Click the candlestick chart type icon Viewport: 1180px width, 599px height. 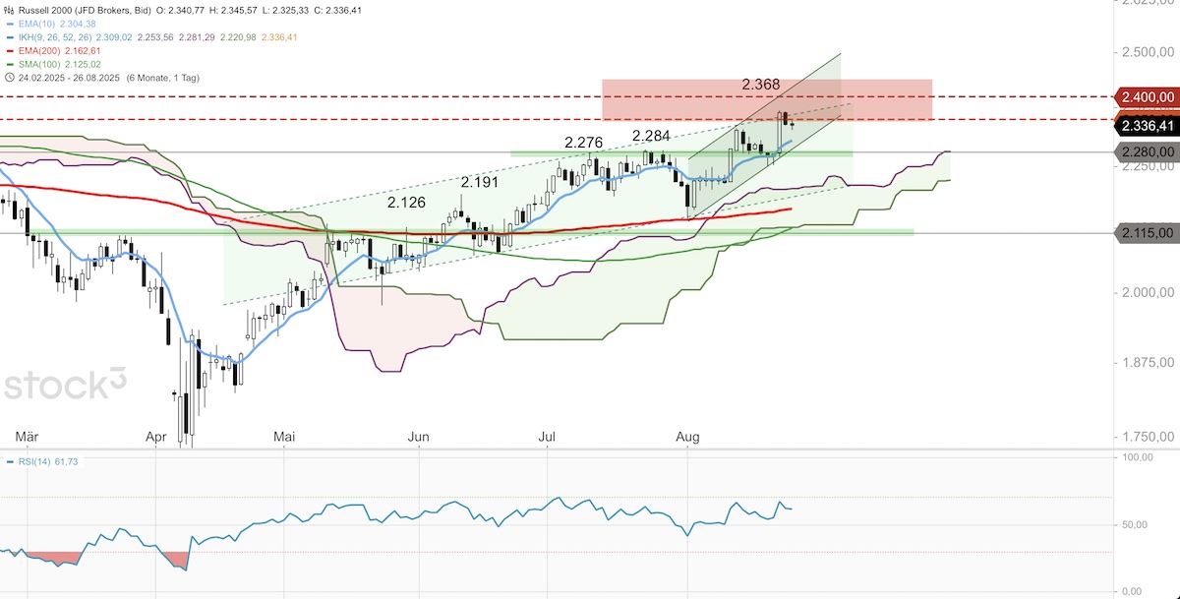(x=9, y=11)
